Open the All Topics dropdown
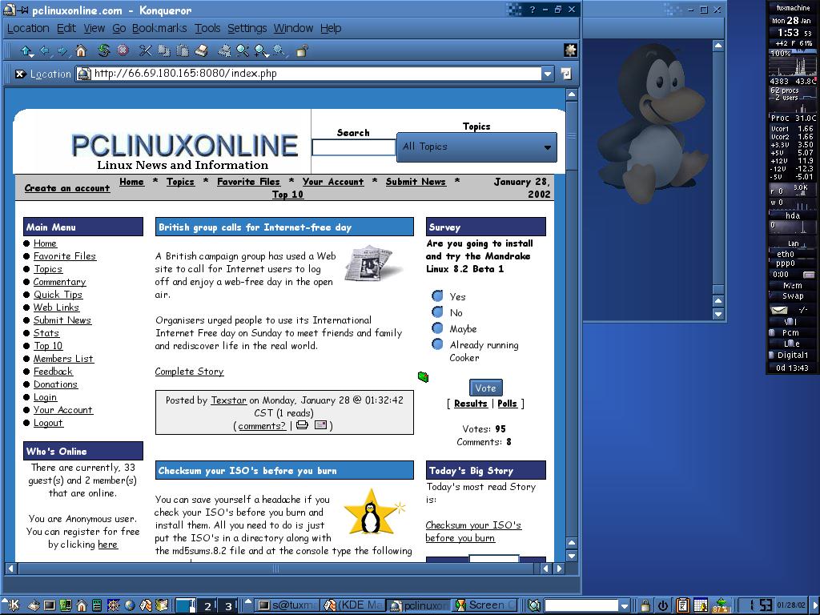The image size is (820, 615). point(477,147)
